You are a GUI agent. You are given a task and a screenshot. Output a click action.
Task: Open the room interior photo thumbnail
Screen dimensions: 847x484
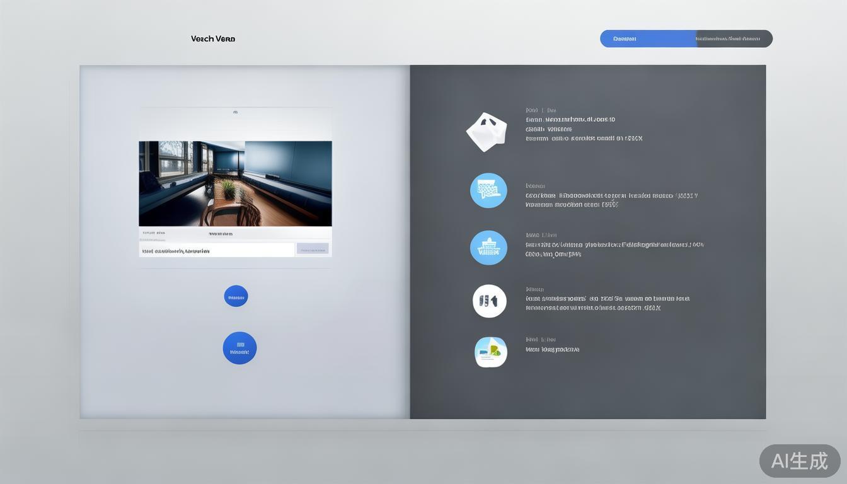click(235, 183)
